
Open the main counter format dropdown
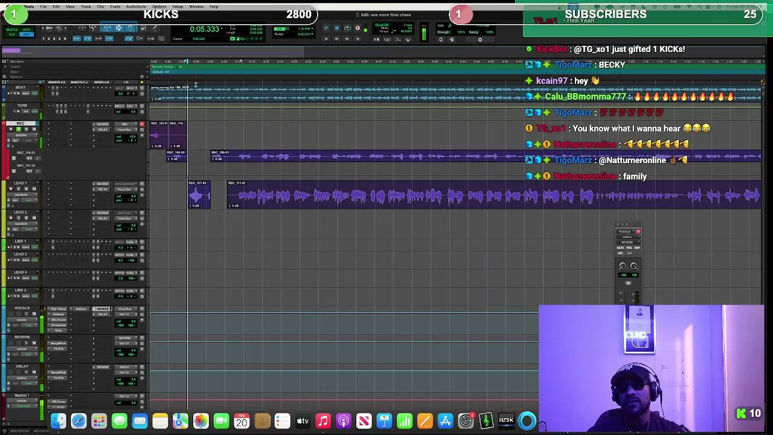tap(222, 29)
